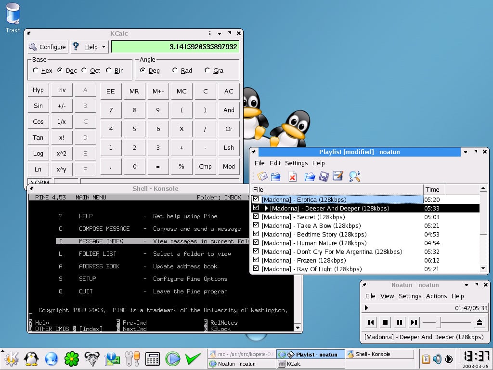Switch to the Shell - Konsole taskbar entry
Viewport: 493px width, 370px height.
tap(380, 354)
